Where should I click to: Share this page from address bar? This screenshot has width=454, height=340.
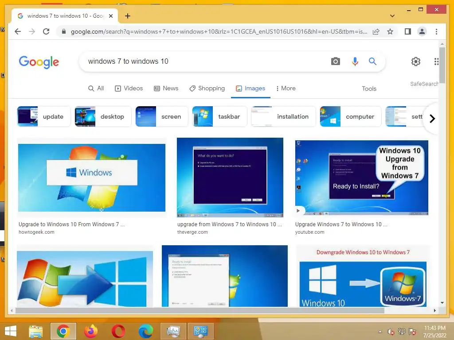376,31
